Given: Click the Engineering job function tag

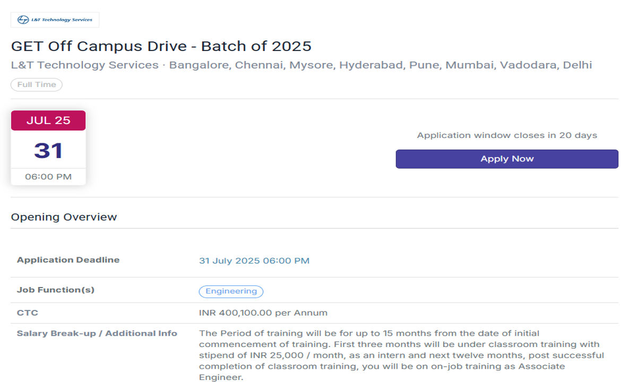Looking at the screenshot, I should click(x=231, y=291).
